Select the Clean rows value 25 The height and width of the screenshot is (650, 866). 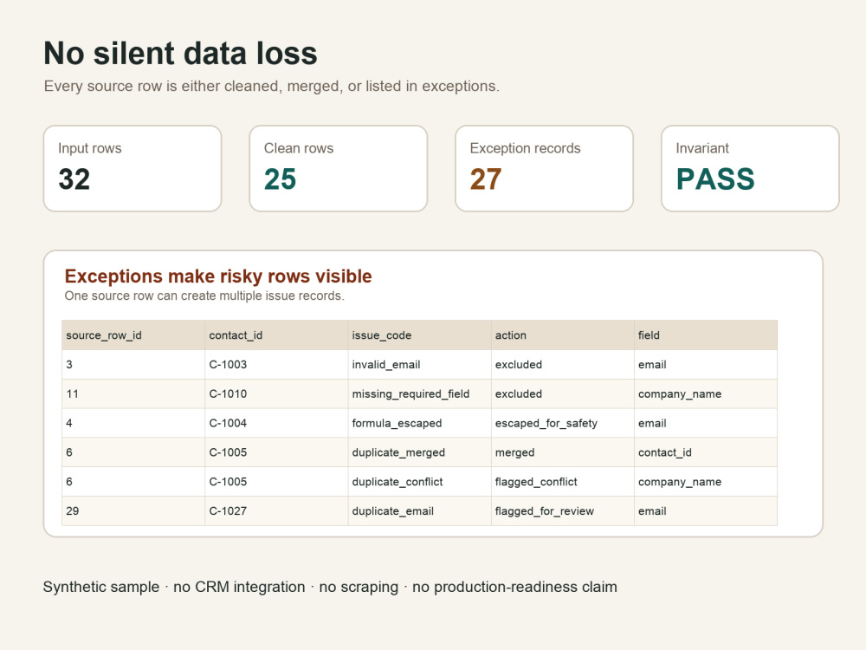[x=280, y=179]
